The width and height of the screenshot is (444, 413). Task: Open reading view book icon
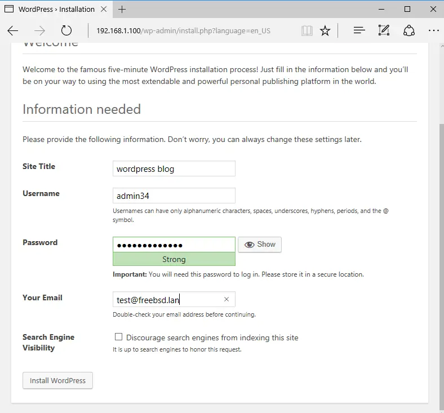pyautogui.click(x=307, y=30)
